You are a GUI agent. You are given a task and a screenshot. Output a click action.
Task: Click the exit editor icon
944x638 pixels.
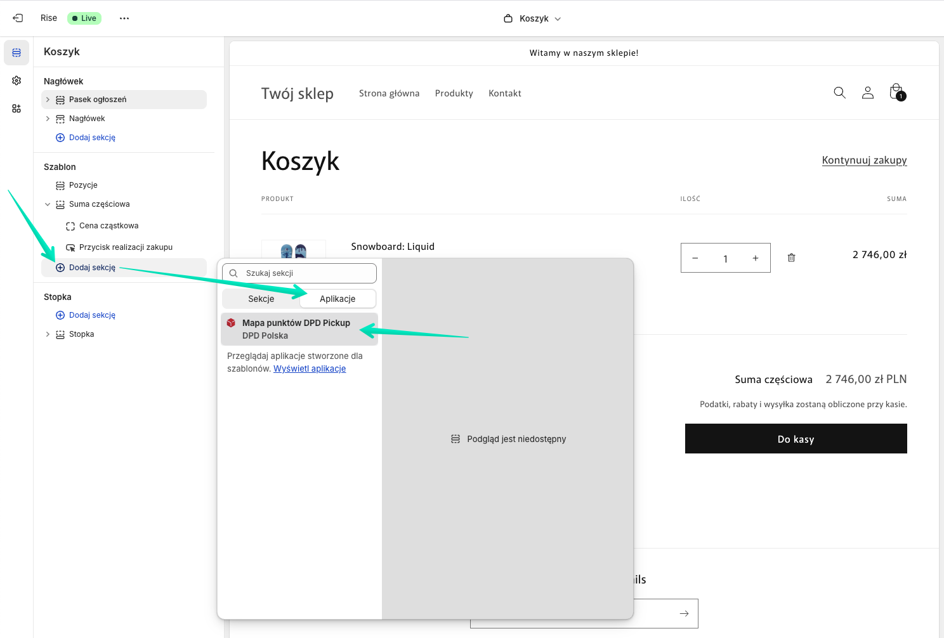pos(18,18)
